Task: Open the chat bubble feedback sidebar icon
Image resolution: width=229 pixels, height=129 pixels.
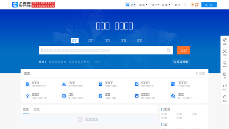Action: [225, 98]
